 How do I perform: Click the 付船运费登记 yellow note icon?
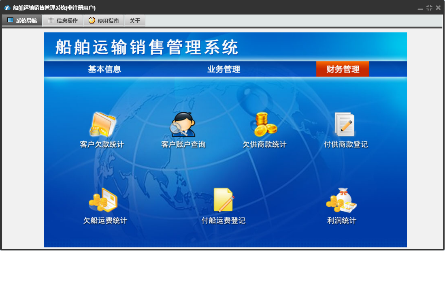point(224,200)
